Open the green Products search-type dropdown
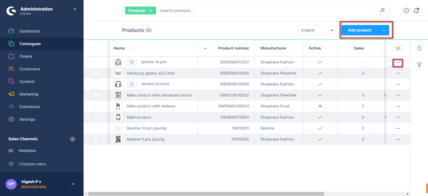Image resolution: width=428 pixels, height=196 pixels. (x=140, y=11)
